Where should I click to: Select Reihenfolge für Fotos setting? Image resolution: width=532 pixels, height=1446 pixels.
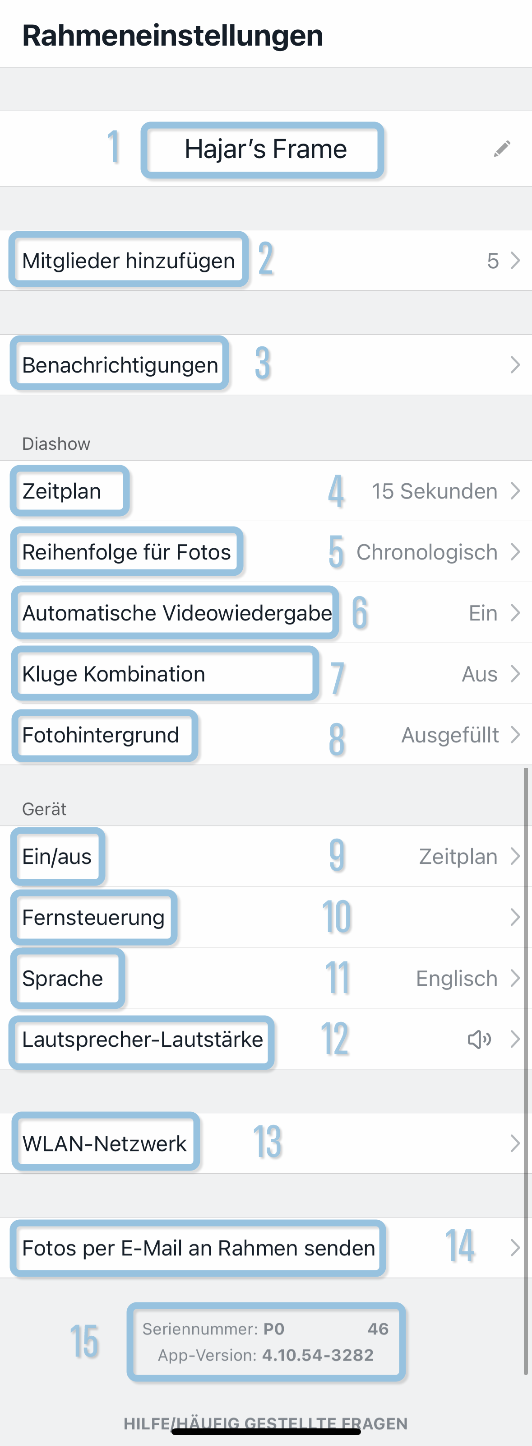pyautogui.click(x=266, y=552)
